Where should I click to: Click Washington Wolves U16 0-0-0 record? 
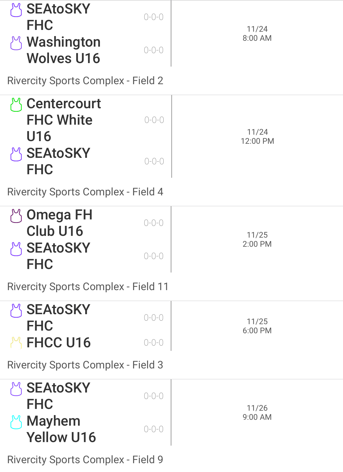(x=154, y=50)
